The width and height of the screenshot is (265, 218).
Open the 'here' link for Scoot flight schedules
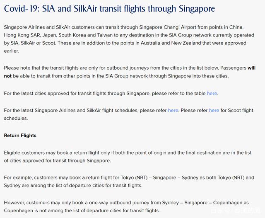pyautogui.click(x=214, y=110)
